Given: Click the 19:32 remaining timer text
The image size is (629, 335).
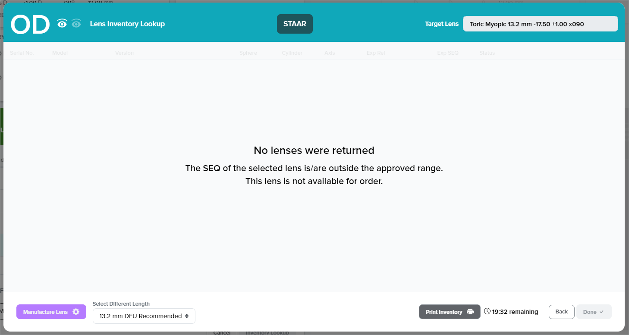Looking at the screenshot, I should (515, 312).
